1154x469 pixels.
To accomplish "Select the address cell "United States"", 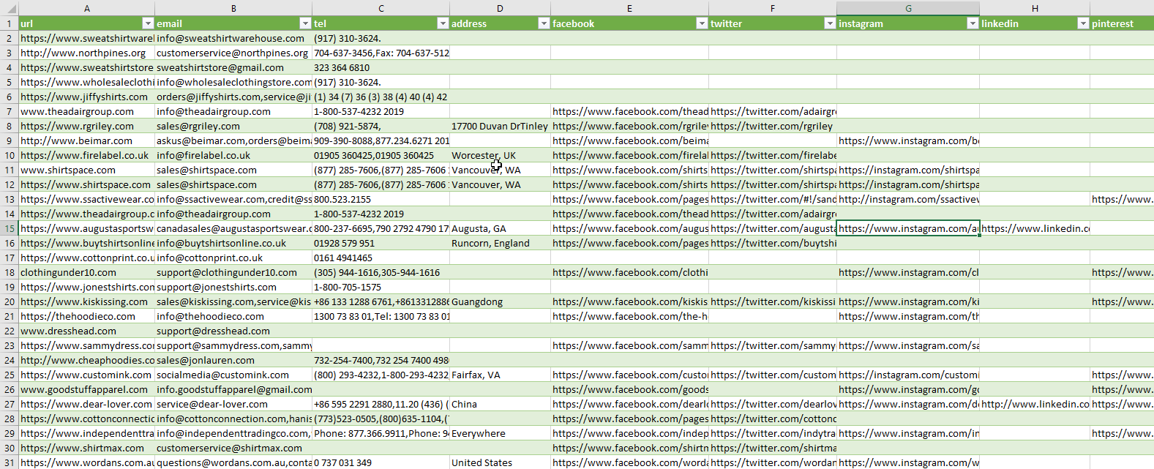I will pyautogui.click(x=500, y=462).
